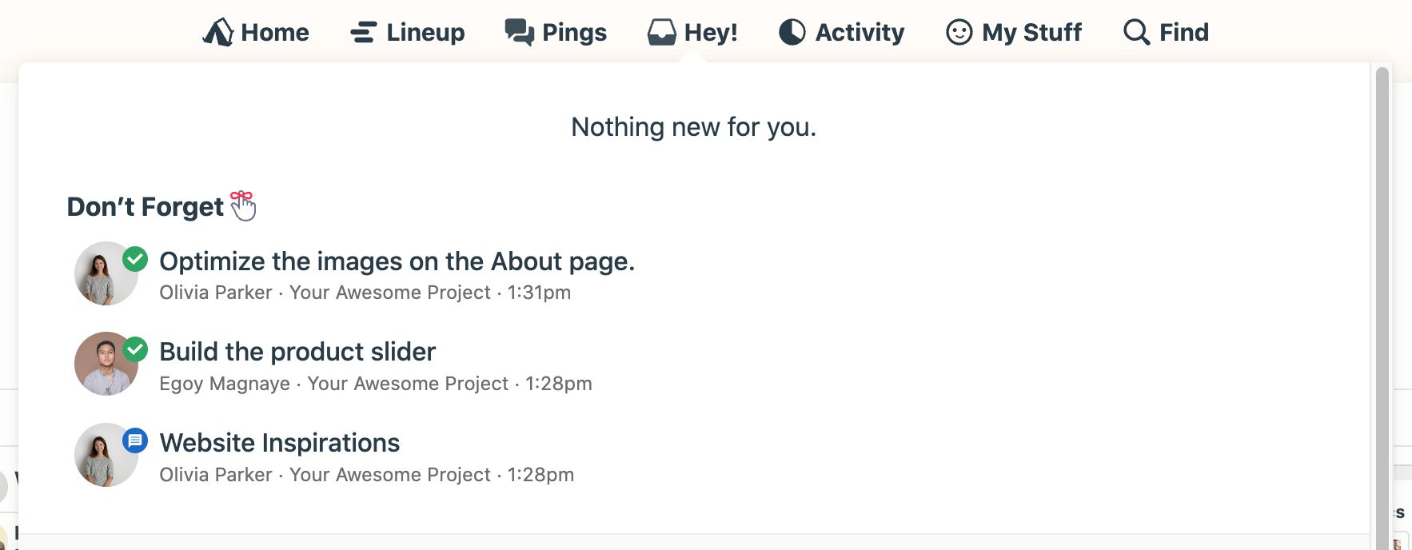Click Egoy Magnaye's avatar photo
This screenshot has height=550, width=1412.
coord(105,364)
